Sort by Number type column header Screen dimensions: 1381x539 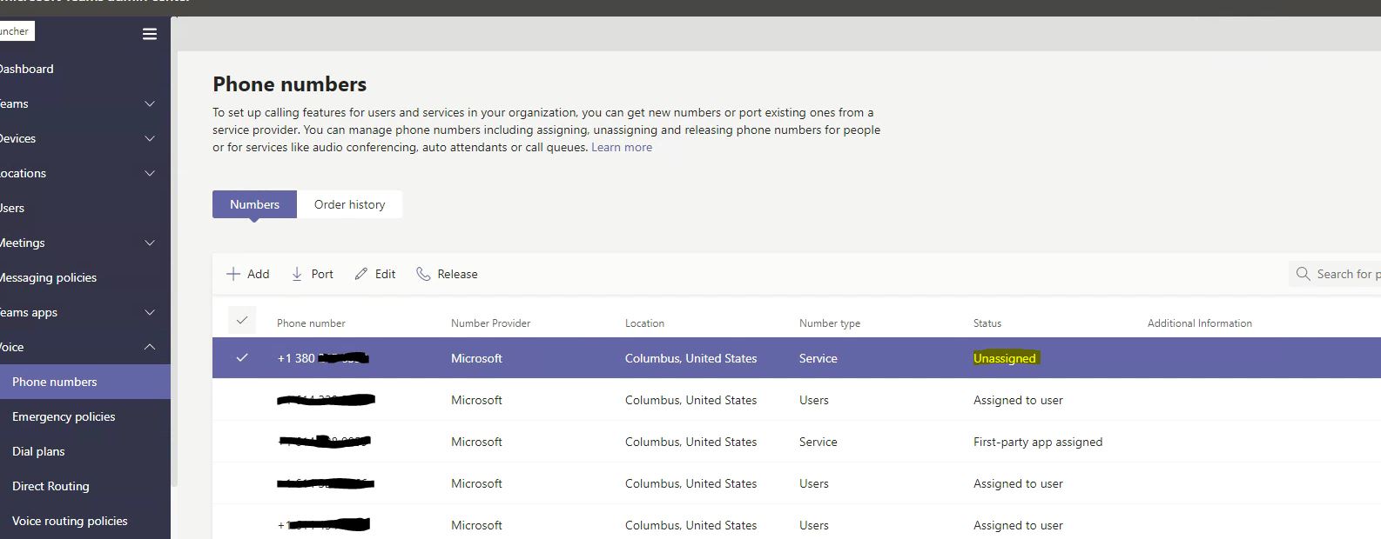[830, 323]
